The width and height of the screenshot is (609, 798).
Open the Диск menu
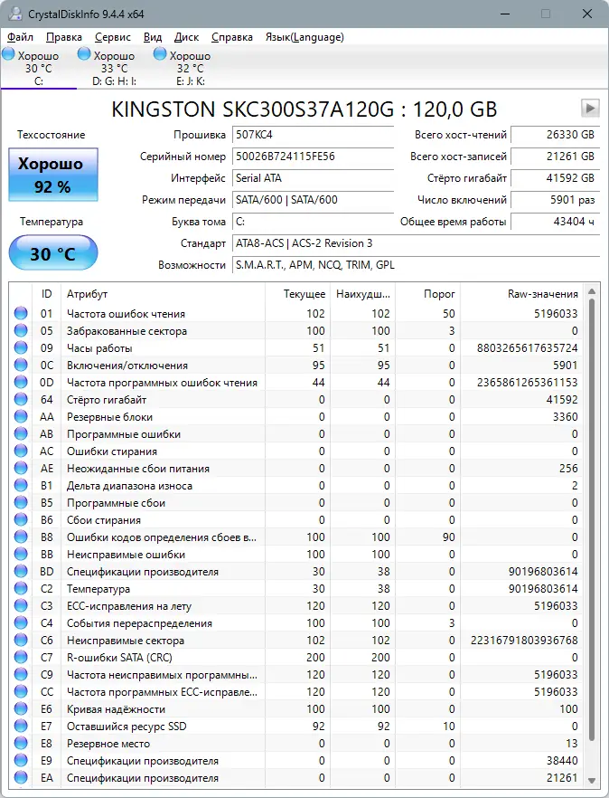(186, 37)
